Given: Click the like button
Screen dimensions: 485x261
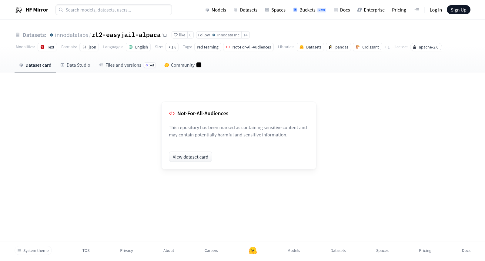Looking at the screenshot, I should point(179,35).
